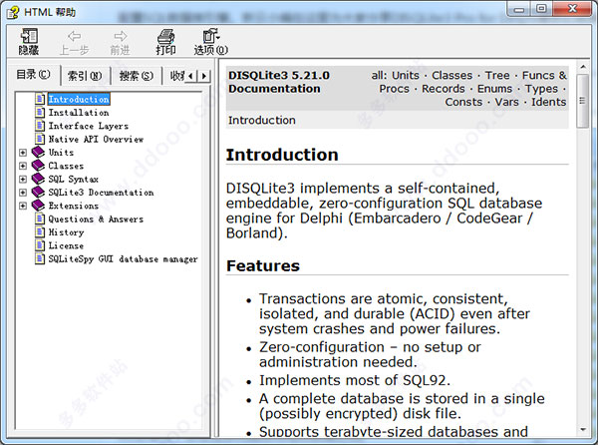
Task: Click the page icon beside History
Action: [40, 232]
